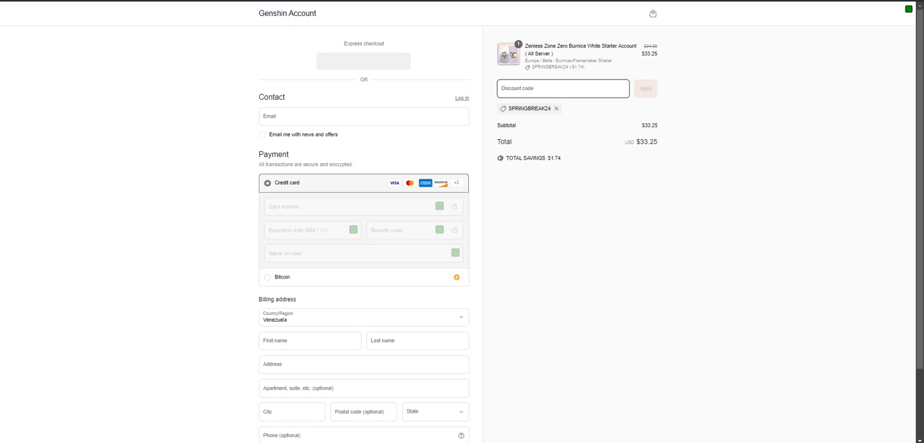Focus the Apartment, suite, etc. field

(364, 388)
